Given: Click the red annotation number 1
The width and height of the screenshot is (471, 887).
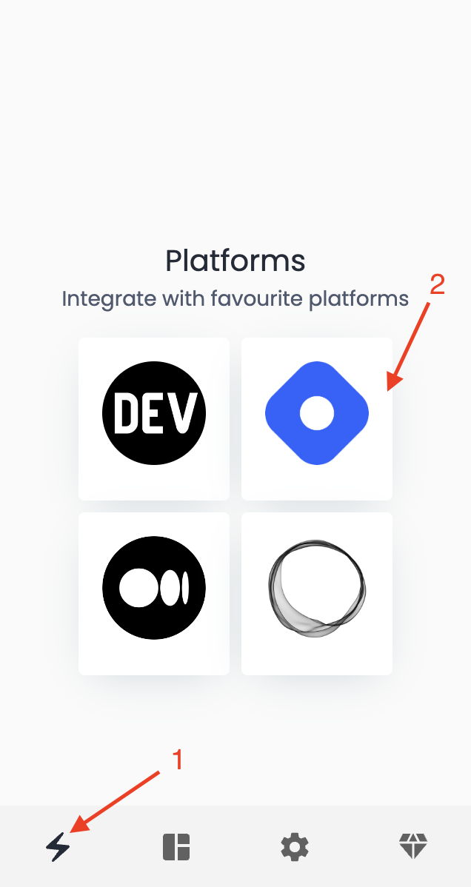Looking at the screenshot, I should pyautogui.click(x=178, y=760).
